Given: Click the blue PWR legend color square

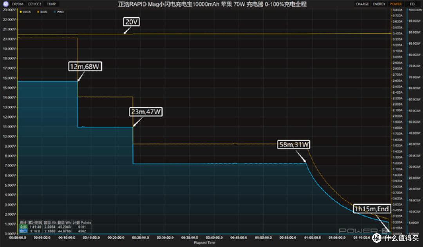Looking at the screenshot, I should (55, 12).
